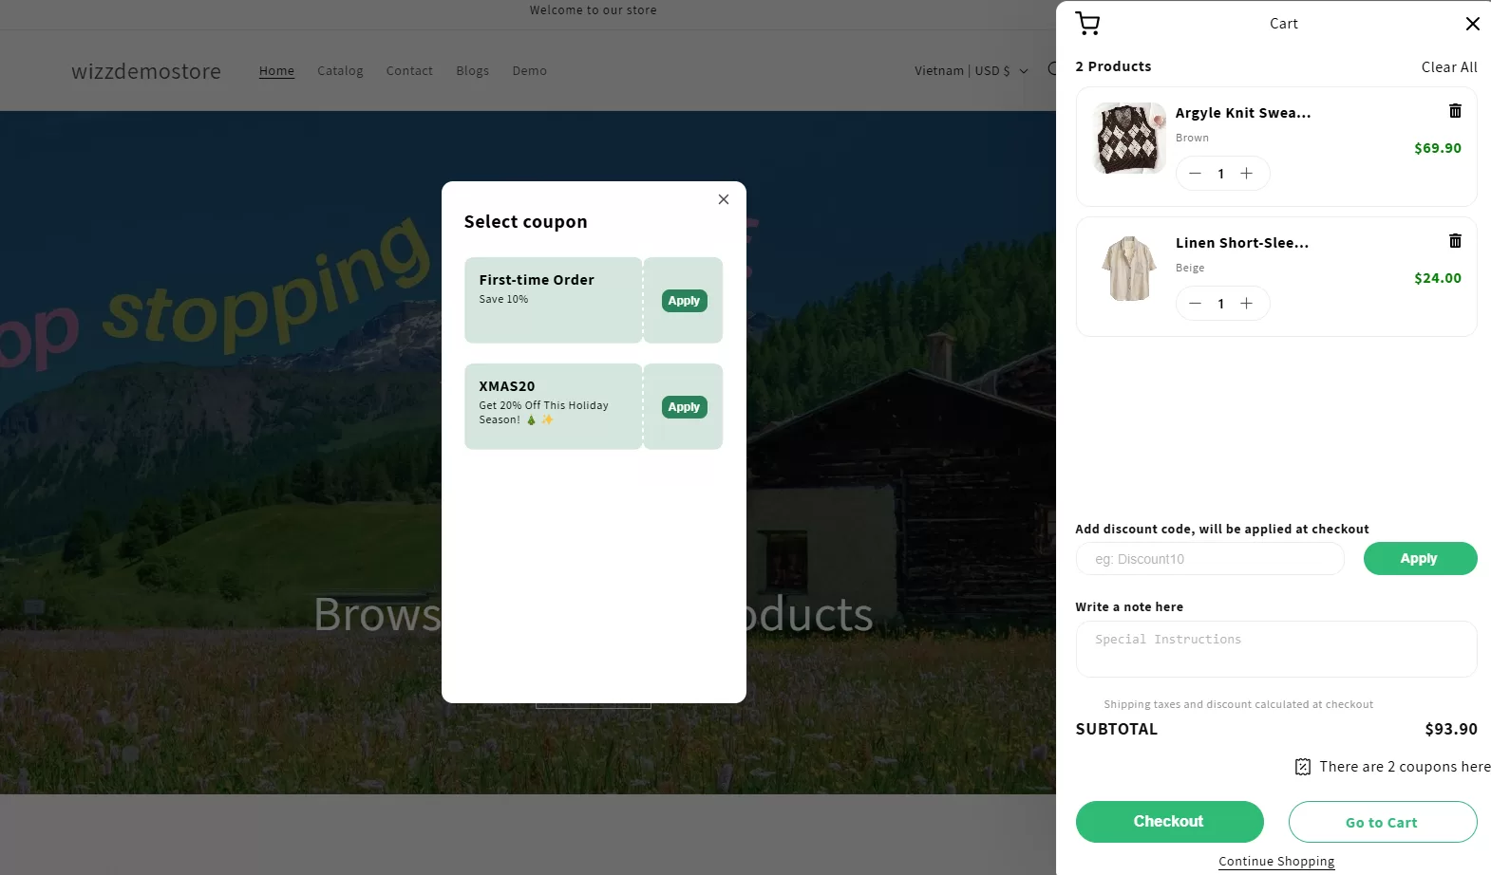
Task: Focus the Special Instructions note field
Action: (x=1276, y=649)
